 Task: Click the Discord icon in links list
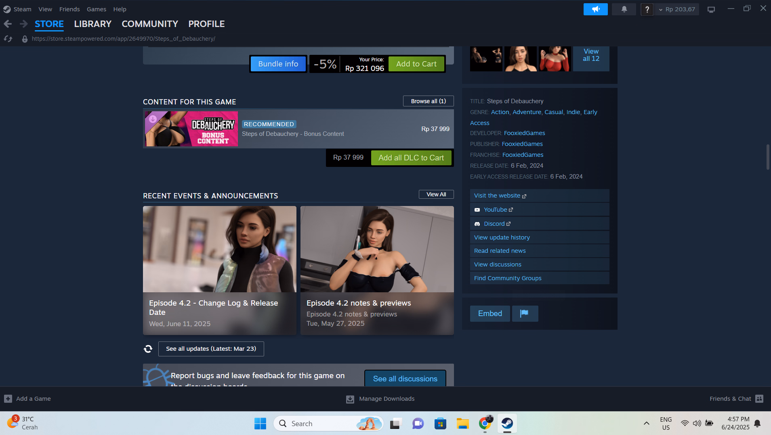click(x=477, y=224)
